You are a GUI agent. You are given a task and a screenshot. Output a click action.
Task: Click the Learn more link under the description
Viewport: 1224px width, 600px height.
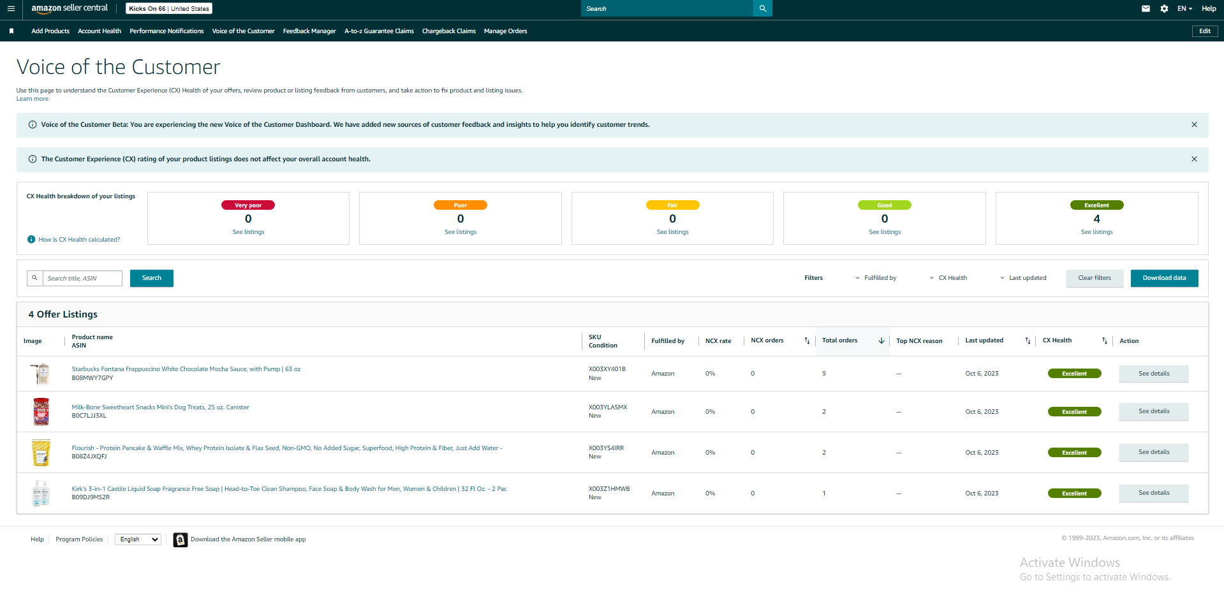click(33, 99)
